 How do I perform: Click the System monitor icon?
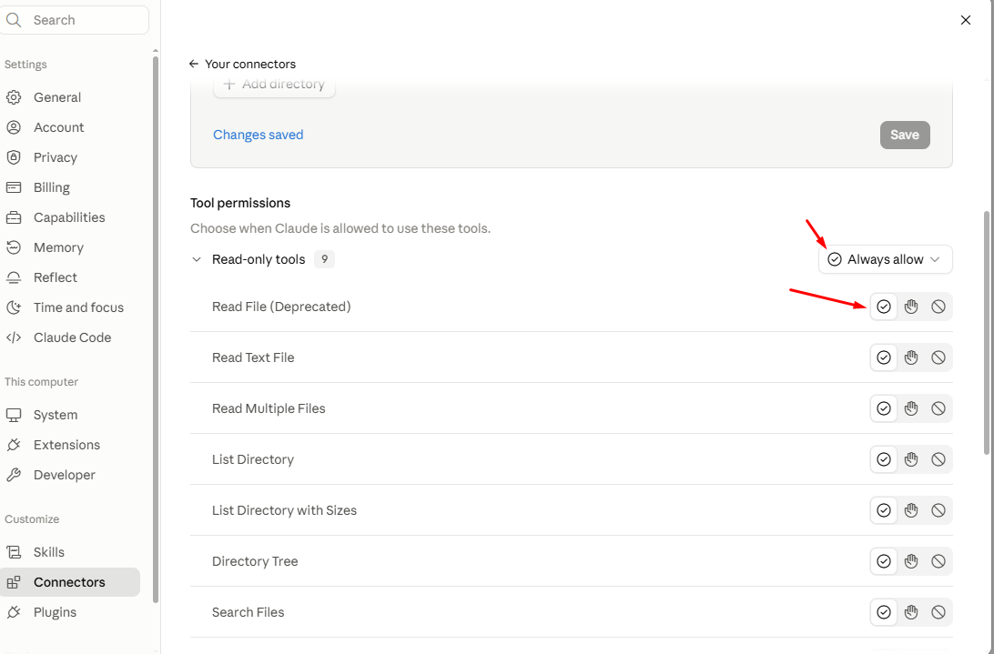pos(14,415)
